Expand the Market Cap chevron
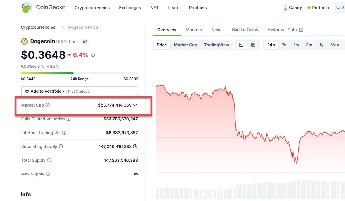345x201 pixels. click(136, 105)
